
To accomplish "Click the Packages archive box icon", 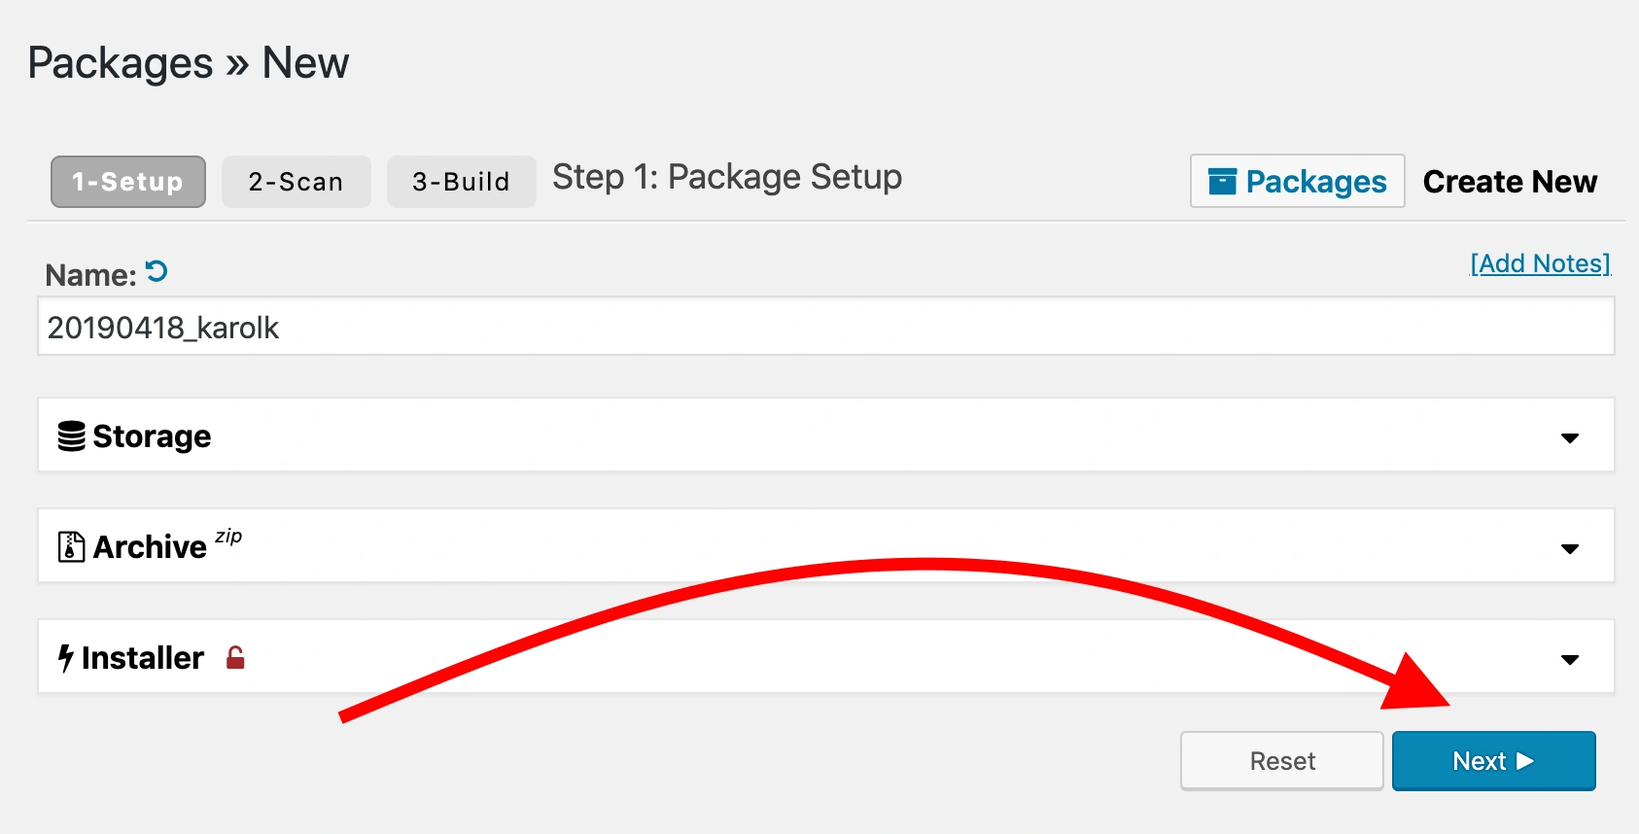I will (x=1222, y=182).
